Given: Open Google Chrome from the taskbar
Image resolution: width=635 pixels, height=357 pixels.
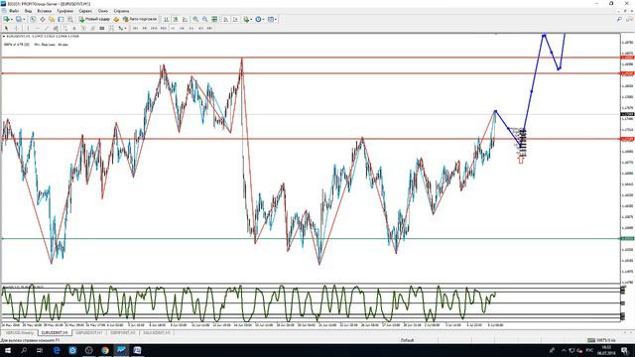Looking at the screenshot, I should coord(105,350).
